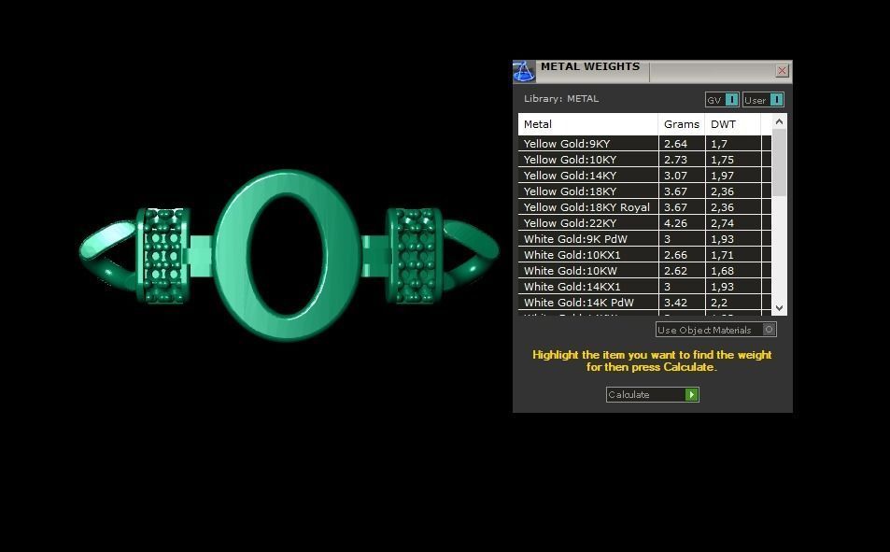Click the scrollbar up arrow

click(779, 121)
